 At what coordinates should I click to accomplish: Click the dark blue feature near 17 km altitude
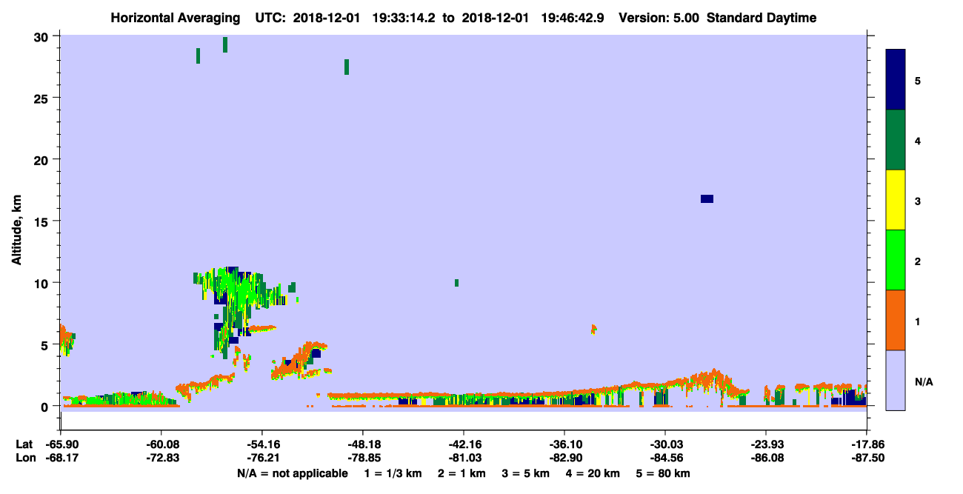[707, 198]
